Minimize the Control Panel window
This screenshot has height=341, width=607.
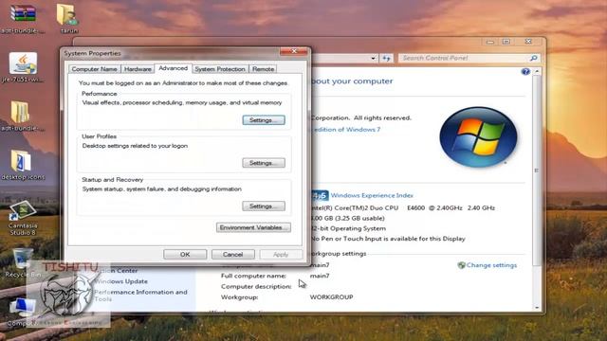[x=490, y=42]
